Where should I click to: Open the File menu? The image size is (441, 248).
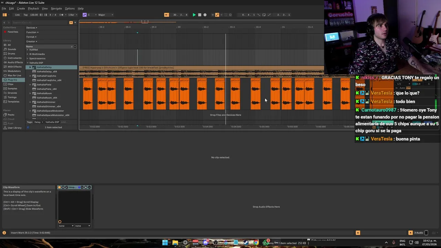click(4, 8)
